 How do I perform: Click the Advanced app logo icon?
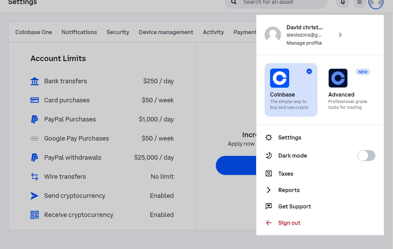[x=338, y=78]
